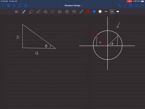Select the thinnest stroke width
The image size is (145, 109).
point(106,12)
